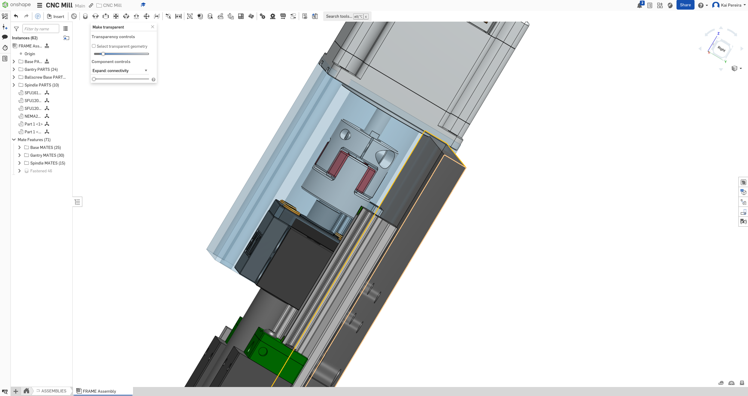Image resolution: width=748 pixels, height=396 pixels.
Task: Open the Insert parts dialog
Action: click(56, 16)
